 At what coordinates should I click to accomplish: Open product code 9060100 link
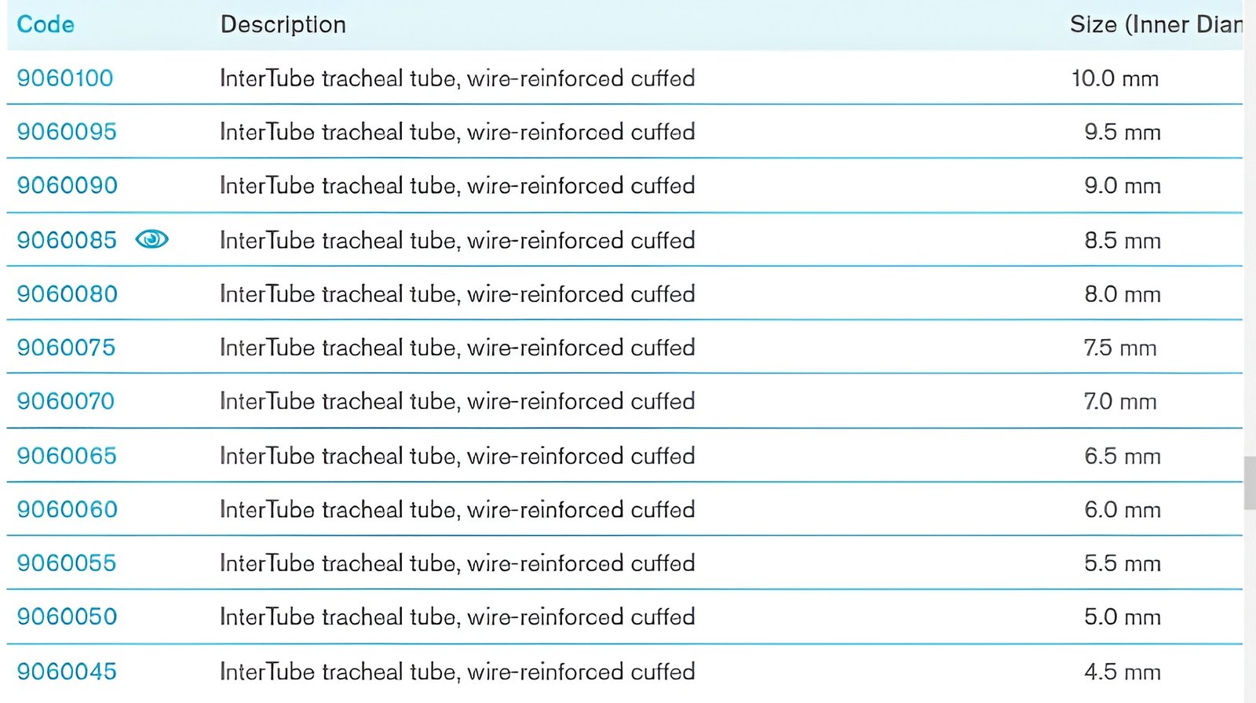click(65, 78)
